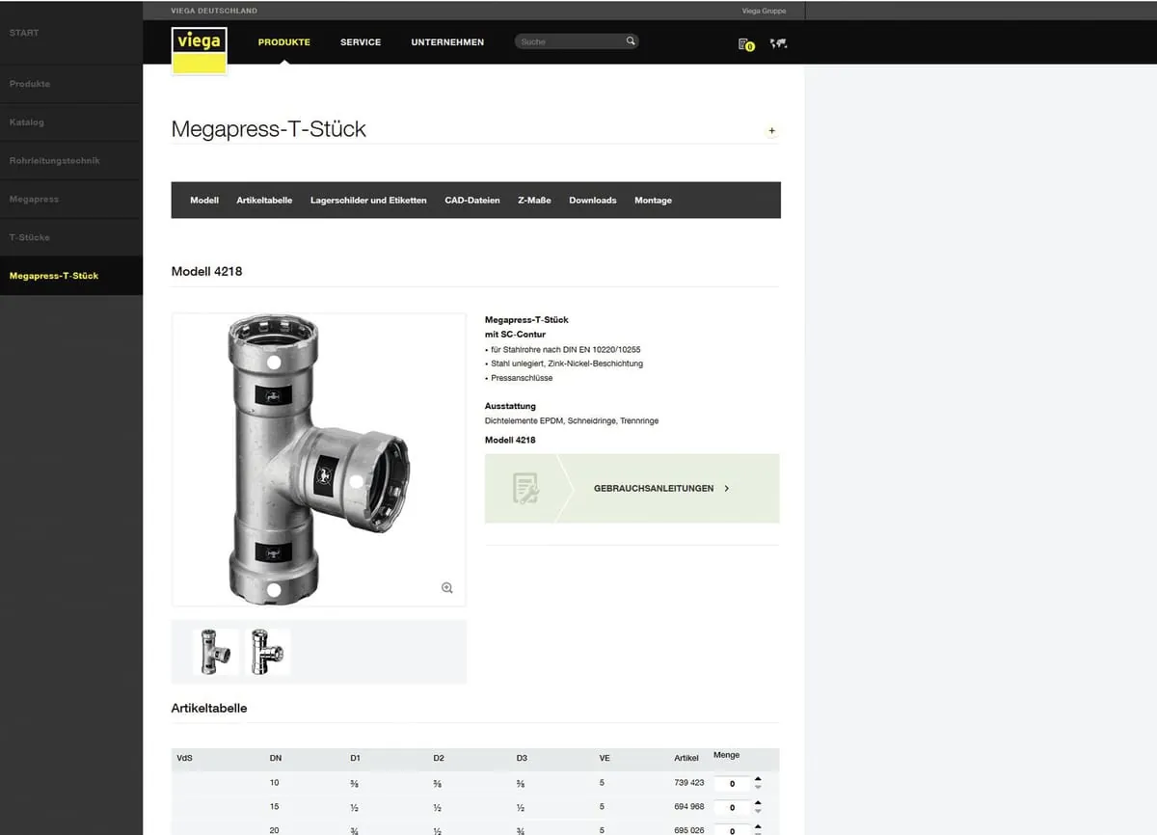Open the PRODUKTE menu
This screenshot has width=1157, height=835.
[x=283, y=42]
